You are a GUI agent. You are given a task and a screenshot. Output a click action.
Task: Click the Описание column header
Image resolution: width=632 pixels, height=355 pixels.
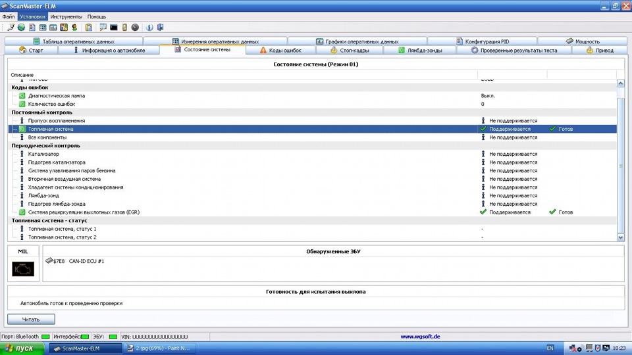[x=243, y=75]
